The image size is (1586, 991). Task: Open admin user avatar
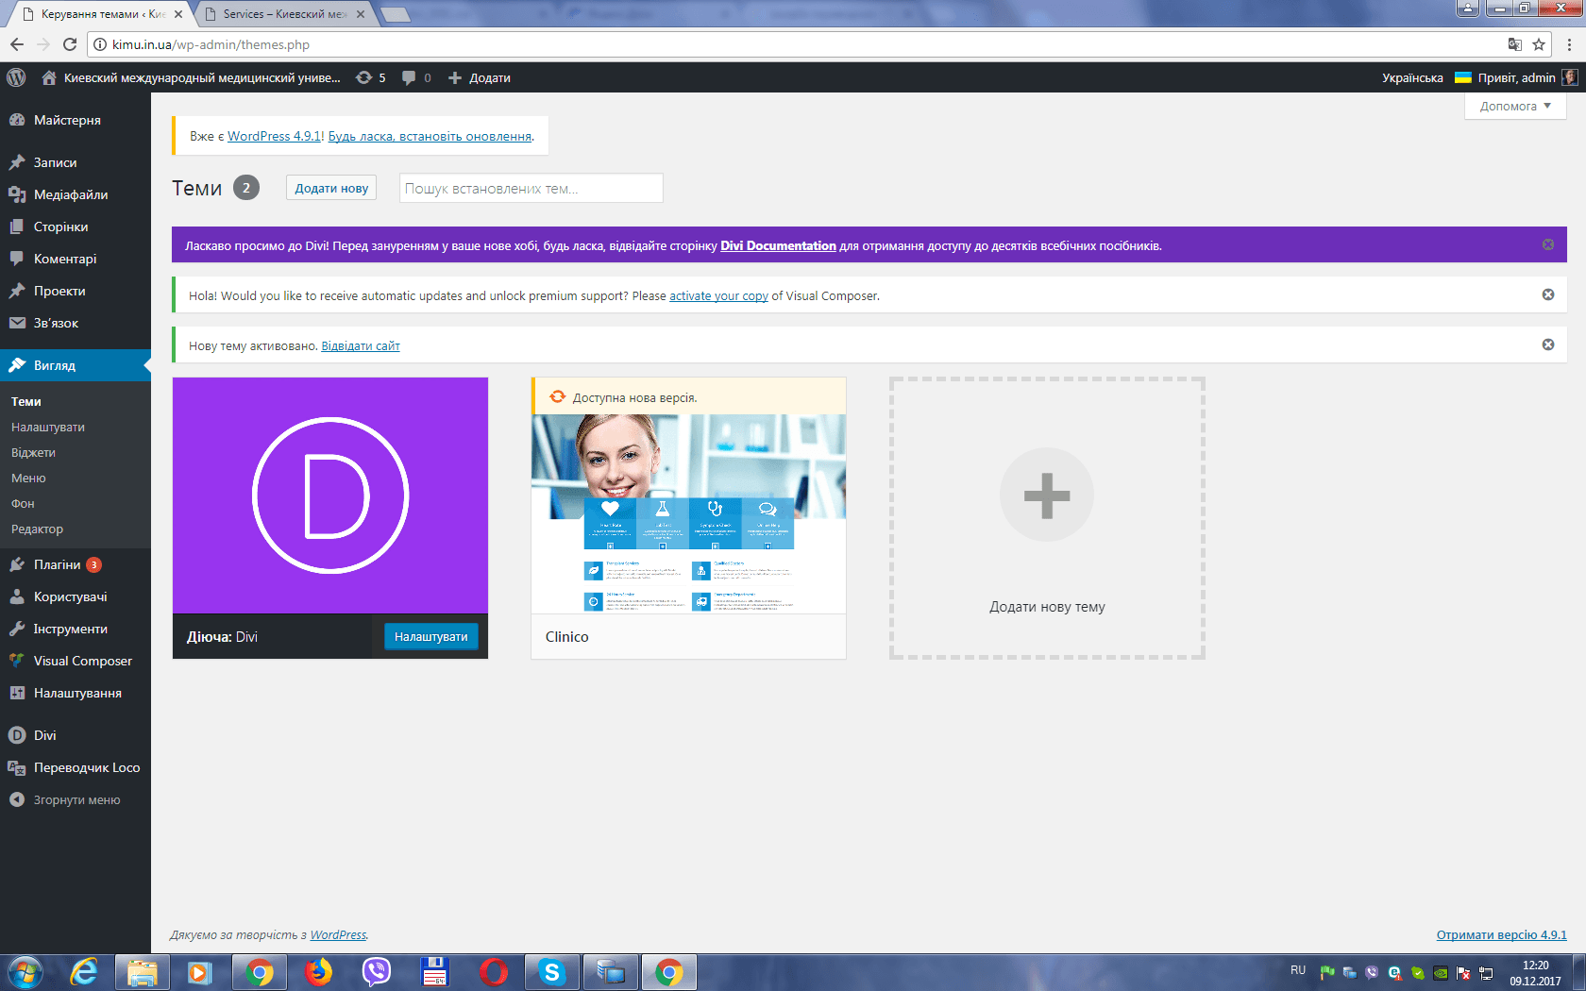(x=1570, y=77)
